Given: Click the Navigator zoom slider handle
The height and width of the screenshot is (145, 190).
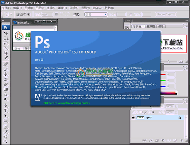Looking at the screenshot, I should [x=169, y=62].
